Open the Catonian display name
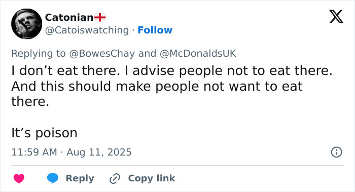The height and width of the screenshot is (192, 355). [69, 17]
